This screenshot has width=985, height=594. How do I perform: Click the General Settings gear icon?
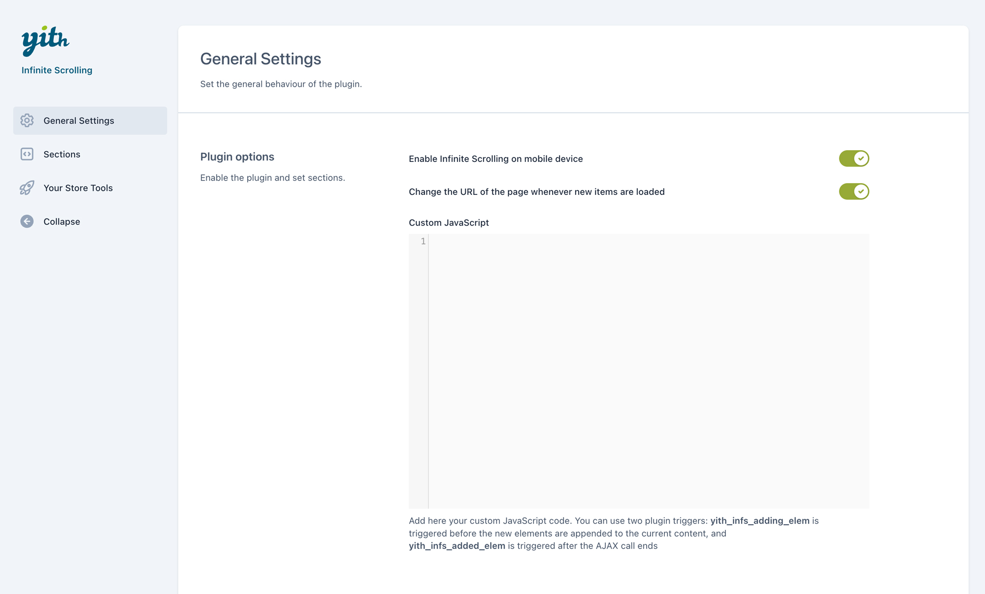click(x=27, y=121)
